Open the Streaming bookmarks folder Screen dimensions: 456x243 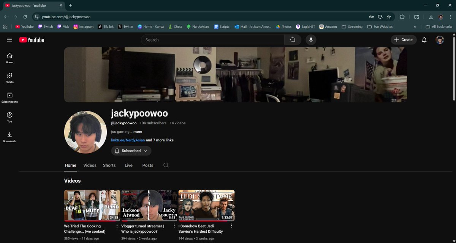352,27
